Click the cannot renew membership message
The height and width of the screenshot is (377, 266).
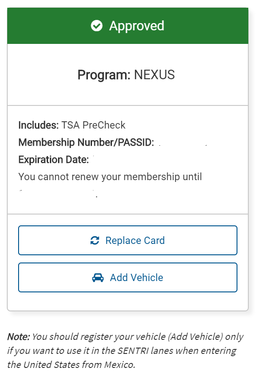(110, 177)
